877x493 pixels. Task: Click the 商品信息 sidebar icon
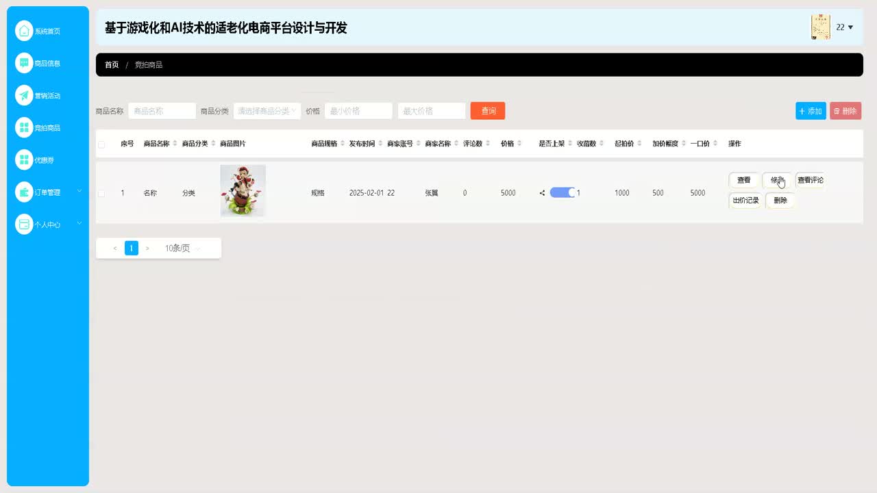24,63
